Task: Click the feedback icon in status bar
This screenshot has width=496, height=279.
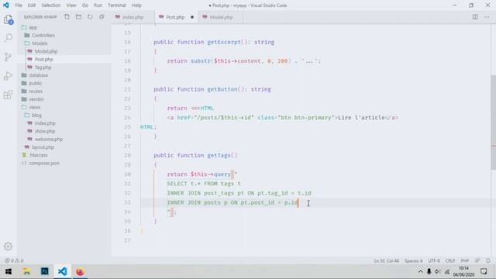Action: click(477, 260)
